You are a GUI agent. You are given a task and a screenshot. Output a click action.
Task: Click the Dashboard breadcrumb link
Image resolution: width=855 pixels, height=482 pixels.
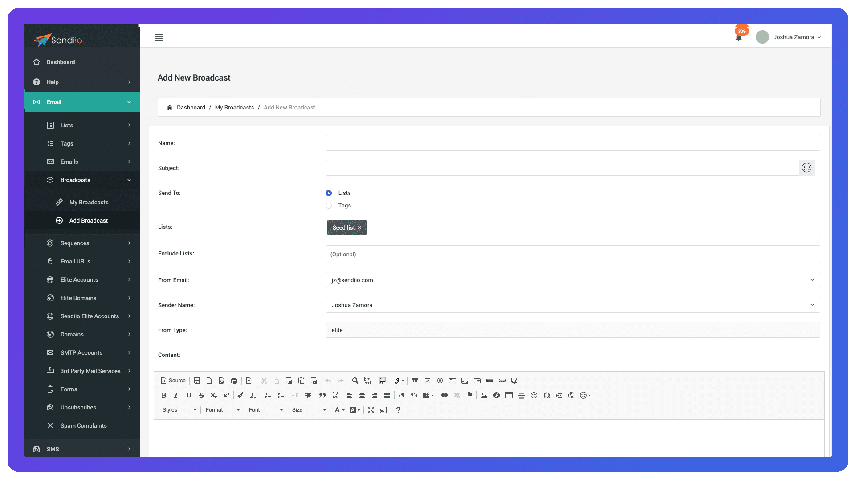pos(191,107)
